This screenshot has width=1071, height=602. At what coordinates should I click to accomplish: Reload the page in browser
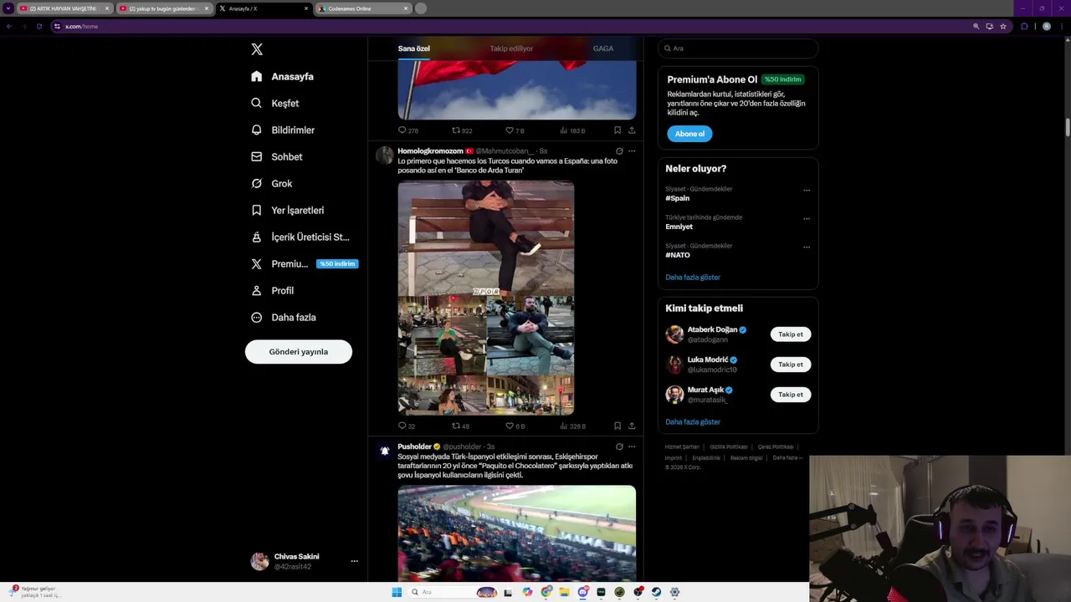pyautogui.click(x=38, y=26)
